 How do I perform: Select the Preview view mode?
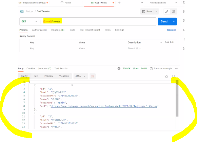tap(49, 76)
